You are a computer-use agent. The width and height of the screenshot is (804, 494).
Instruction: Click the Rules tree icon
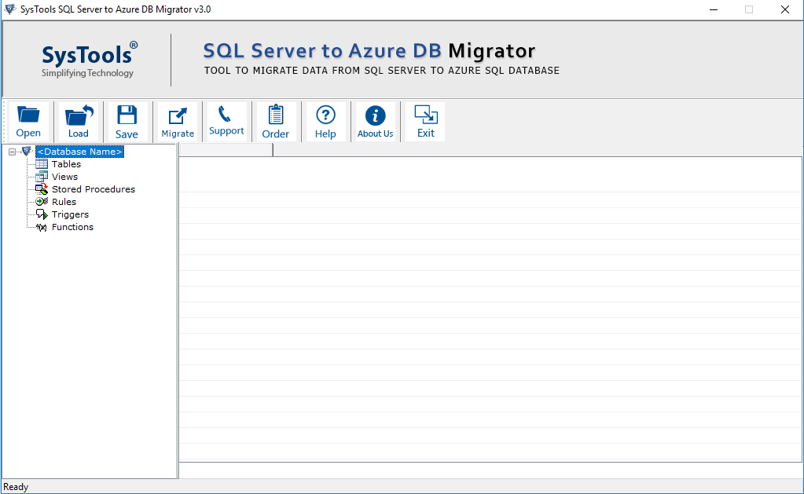(x=42, y=202)
